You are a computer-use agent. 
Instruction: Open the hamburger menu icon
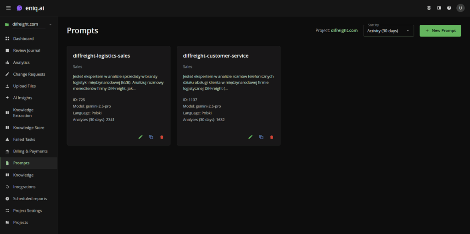coord(8,8)
